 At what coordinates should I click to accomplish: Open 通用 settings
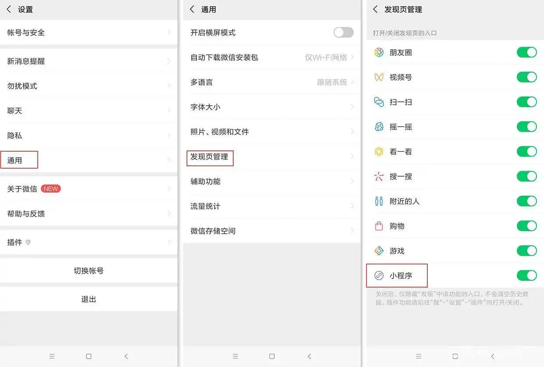click(x=89, y=160)
